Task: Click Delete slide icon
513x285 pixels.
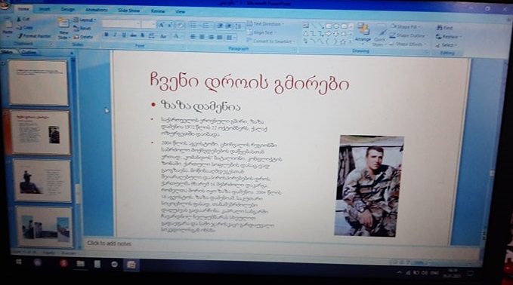Action: coord(83,37)
